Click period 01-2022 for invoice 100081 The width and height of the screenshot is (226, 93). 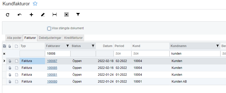pyautogui.click(x=121, y=75)
